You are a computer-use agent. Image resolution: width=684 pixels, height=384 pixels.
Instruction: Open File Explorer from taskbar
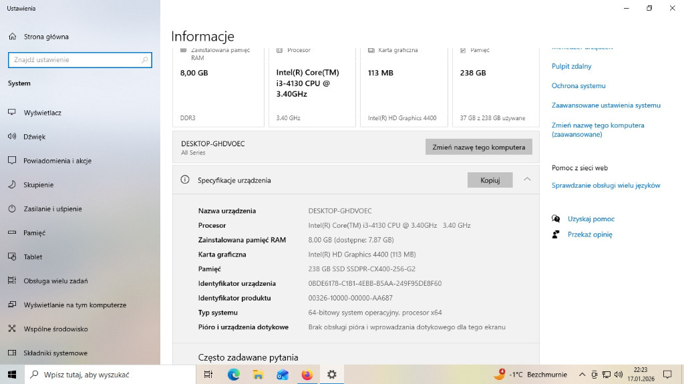tap(258, 375)
